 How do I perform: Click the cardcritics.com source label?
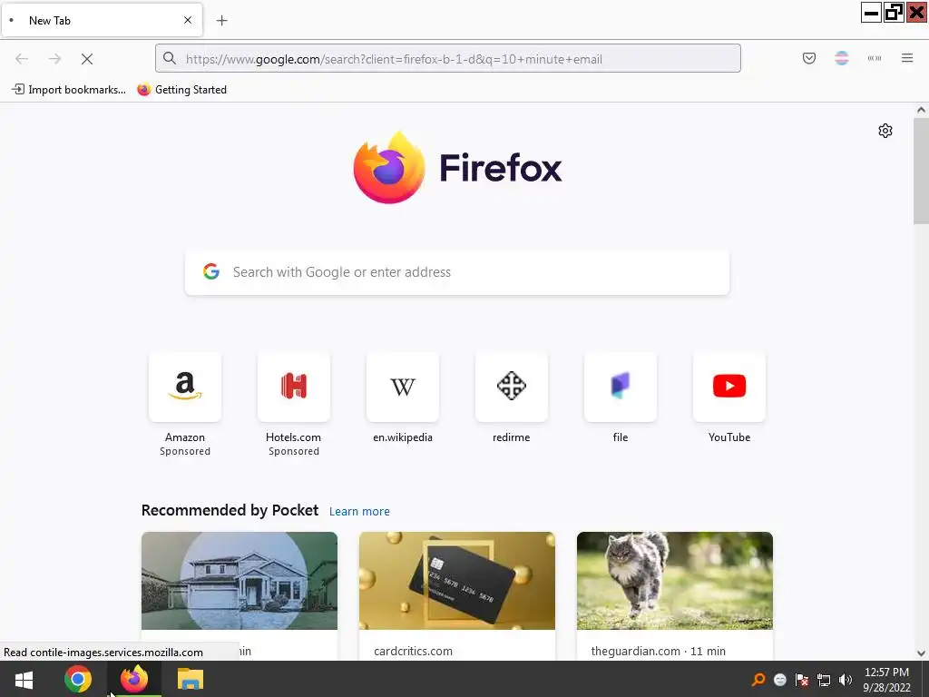413,651
